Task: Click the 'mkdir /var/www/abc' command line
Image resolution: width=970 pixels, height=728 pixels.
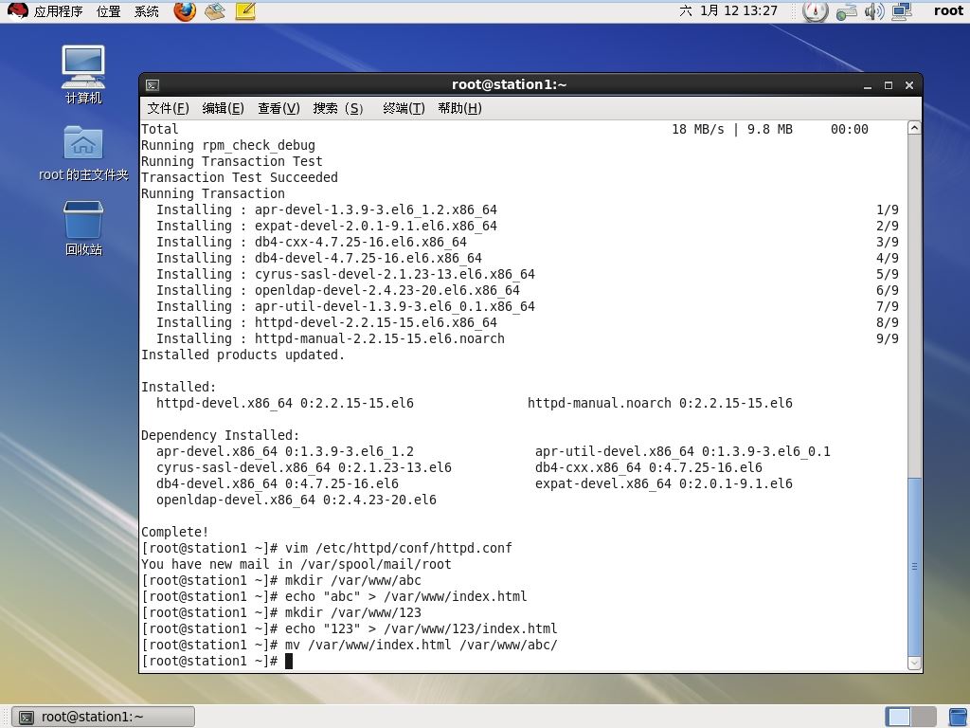Action: (x=281, y=581)
